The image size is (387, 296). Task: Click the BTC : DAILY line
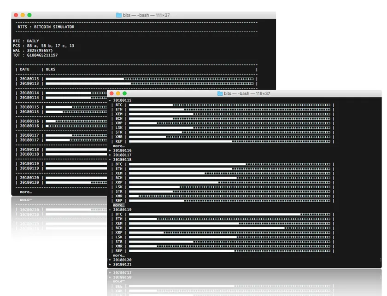coord(26,41)
